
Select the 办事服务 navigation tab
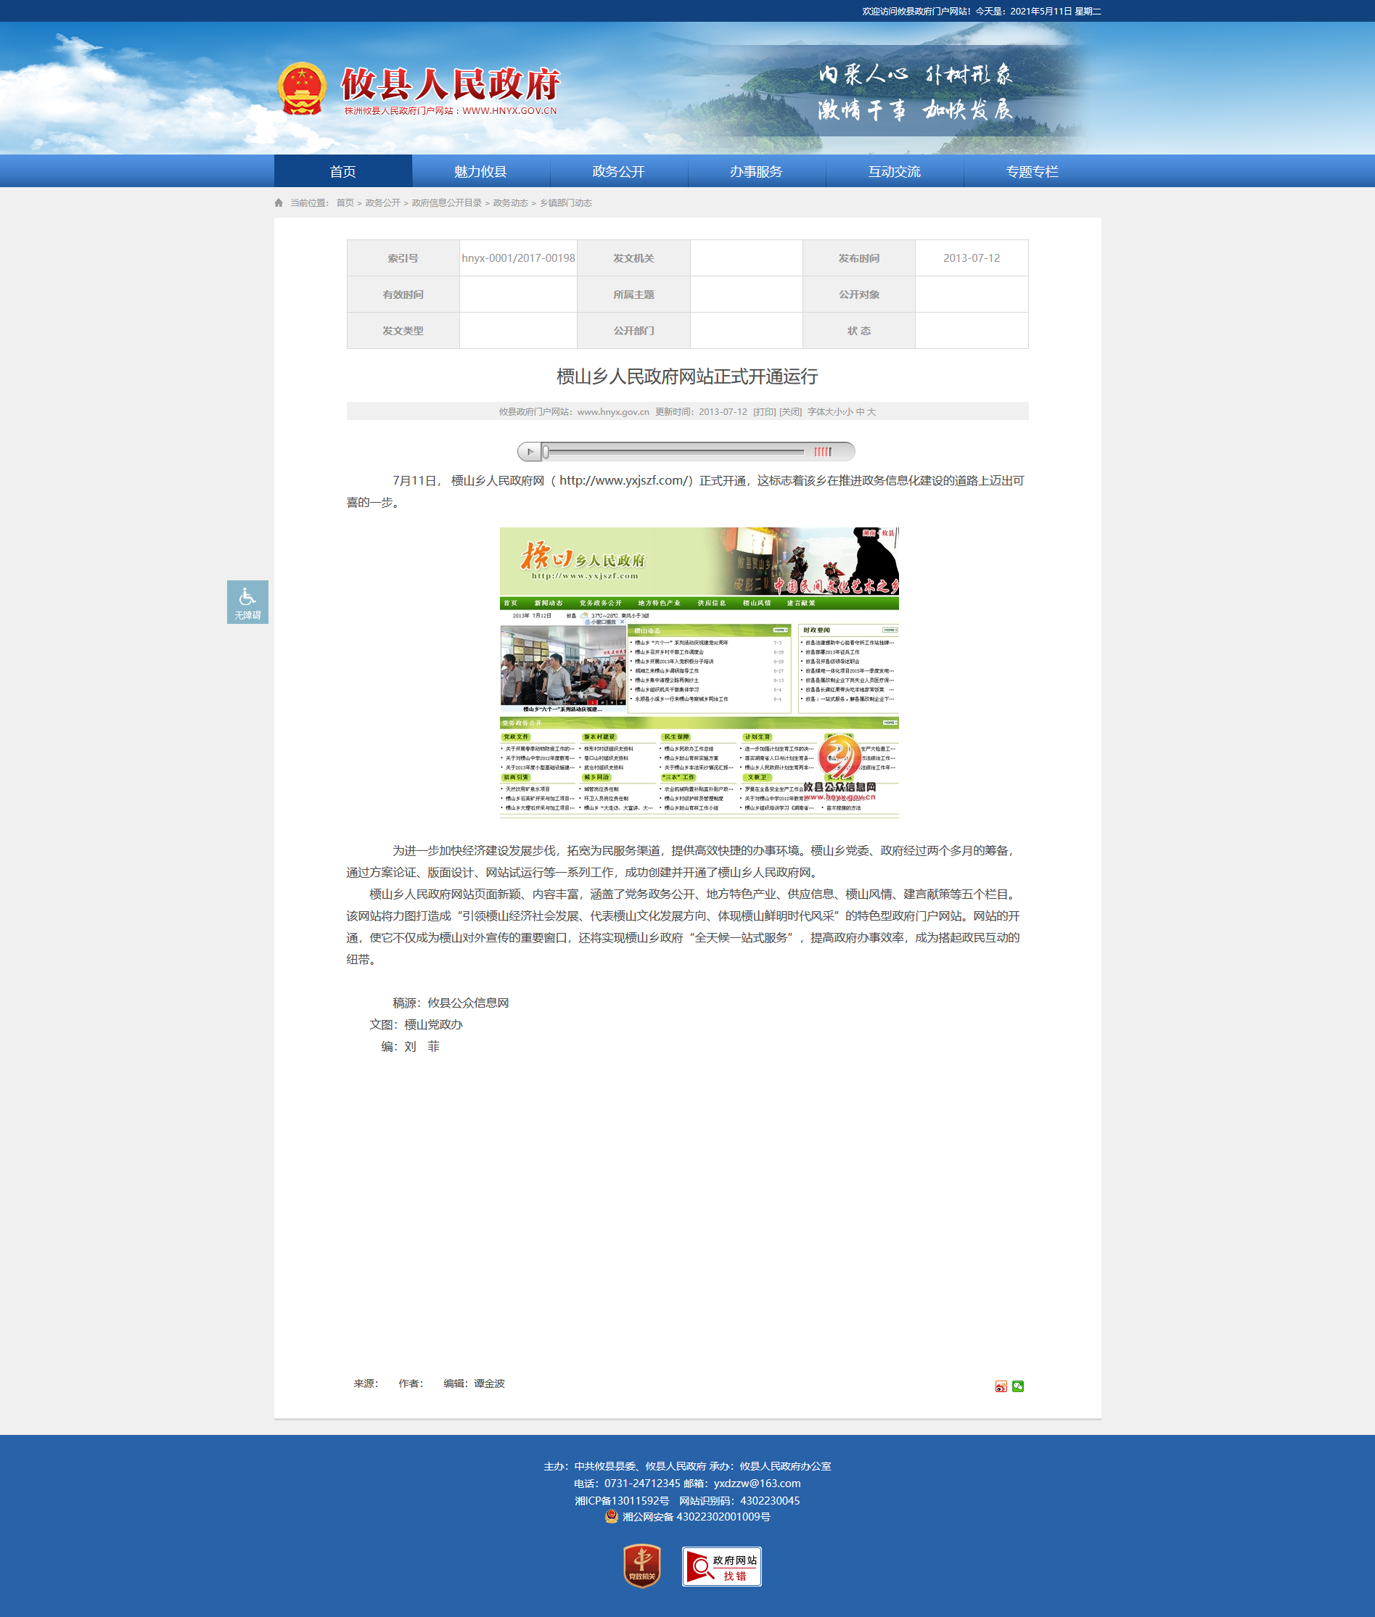tap(755, 171)
